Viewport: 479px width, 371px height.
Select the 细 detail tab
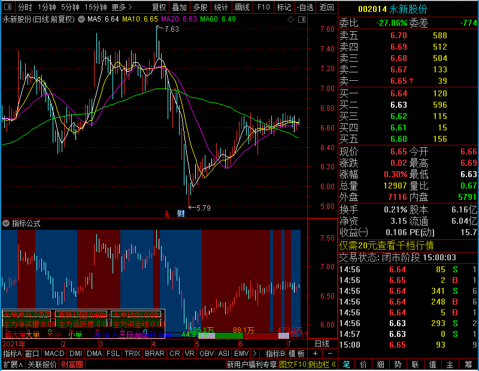pos(381,364)
